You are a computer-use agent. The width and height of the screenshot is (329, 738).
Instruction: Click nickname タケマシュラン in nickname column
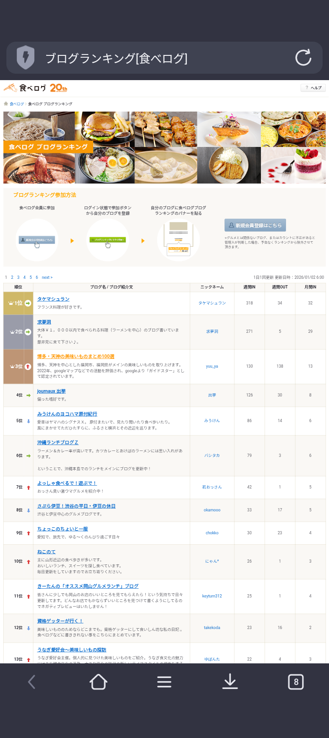coord(212,303)
